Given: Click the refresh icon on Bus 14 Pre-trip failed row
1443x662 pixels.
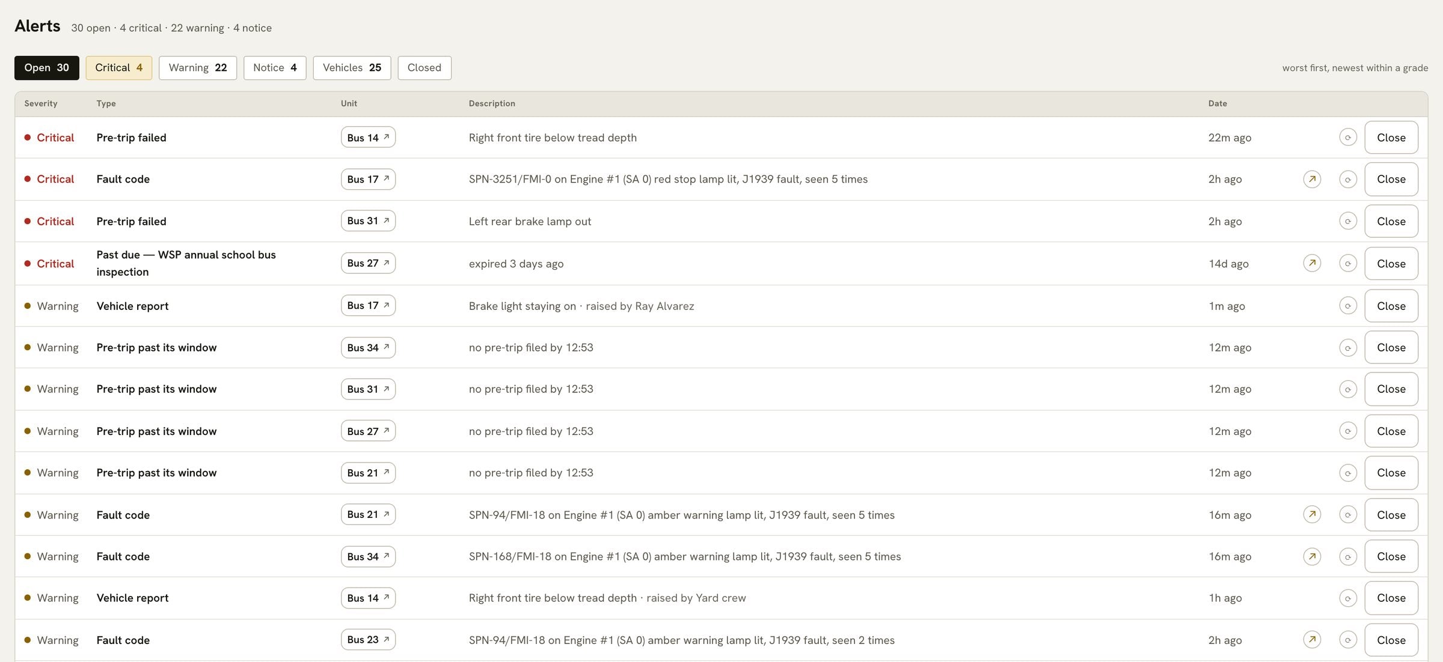Looking at the screenshot, I should click(x=1348, y=138).
